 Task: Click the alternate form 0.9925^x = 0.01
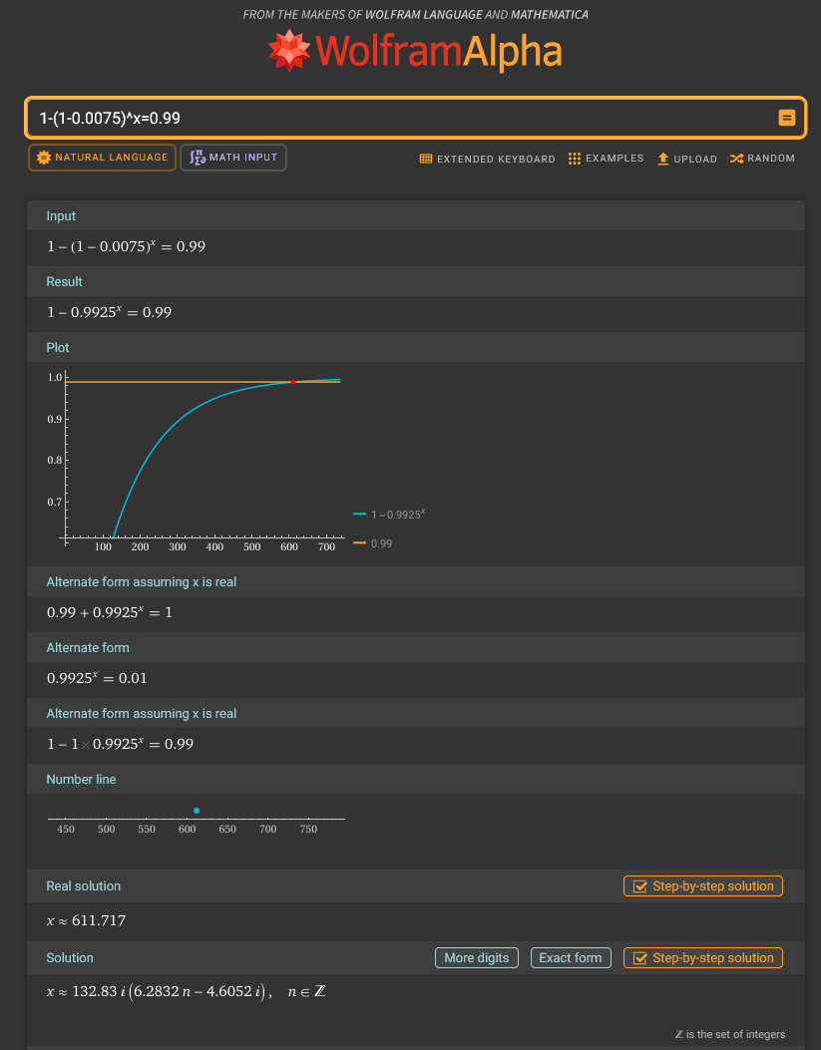point(97,678)
